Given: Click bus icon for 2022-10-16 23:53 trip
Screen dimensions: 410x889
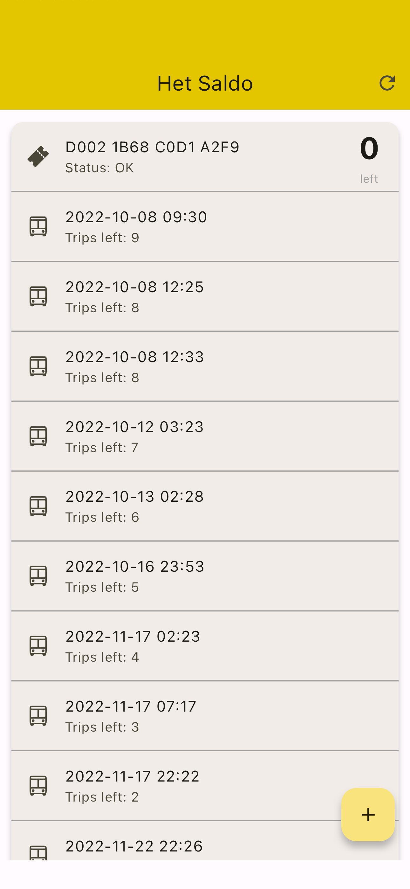Looking at the screenshot, I should coord(38,575).
